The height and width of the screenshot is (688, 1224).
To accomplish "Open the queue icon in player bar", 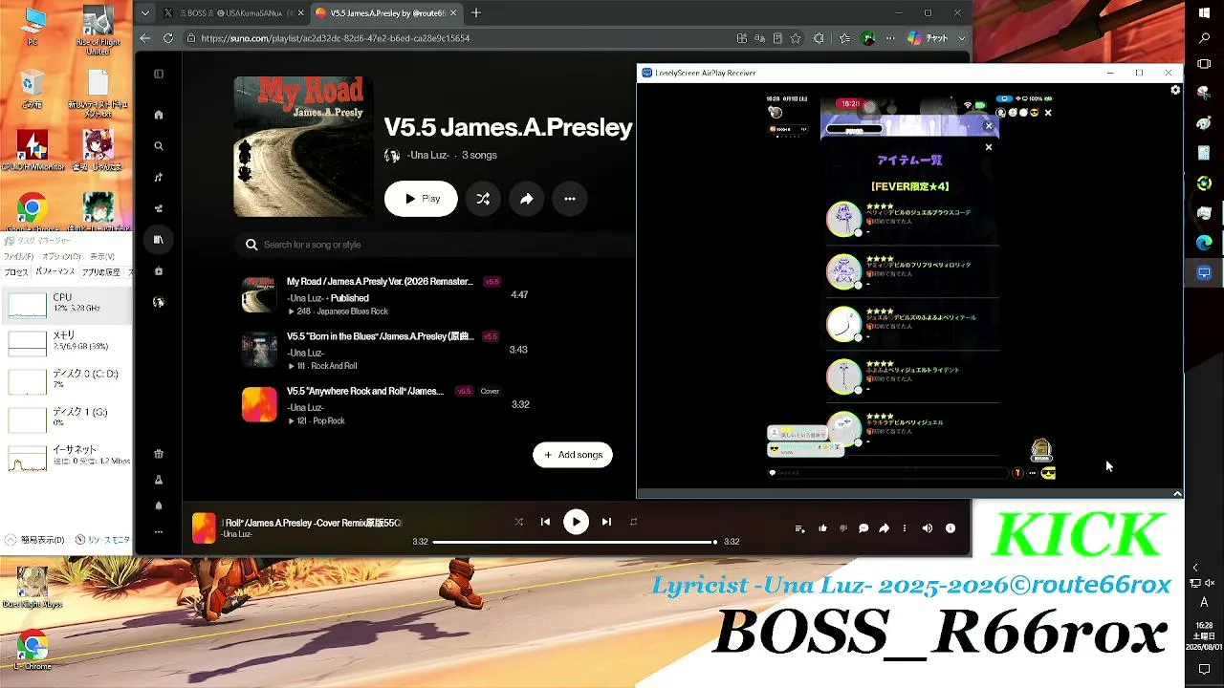I will [800, 528].
